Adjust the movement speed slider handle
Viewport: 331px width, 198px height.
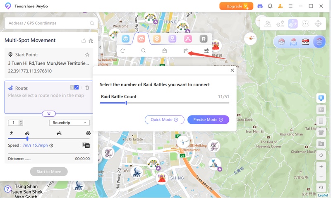pyautogui.click(x=27, y=139)
